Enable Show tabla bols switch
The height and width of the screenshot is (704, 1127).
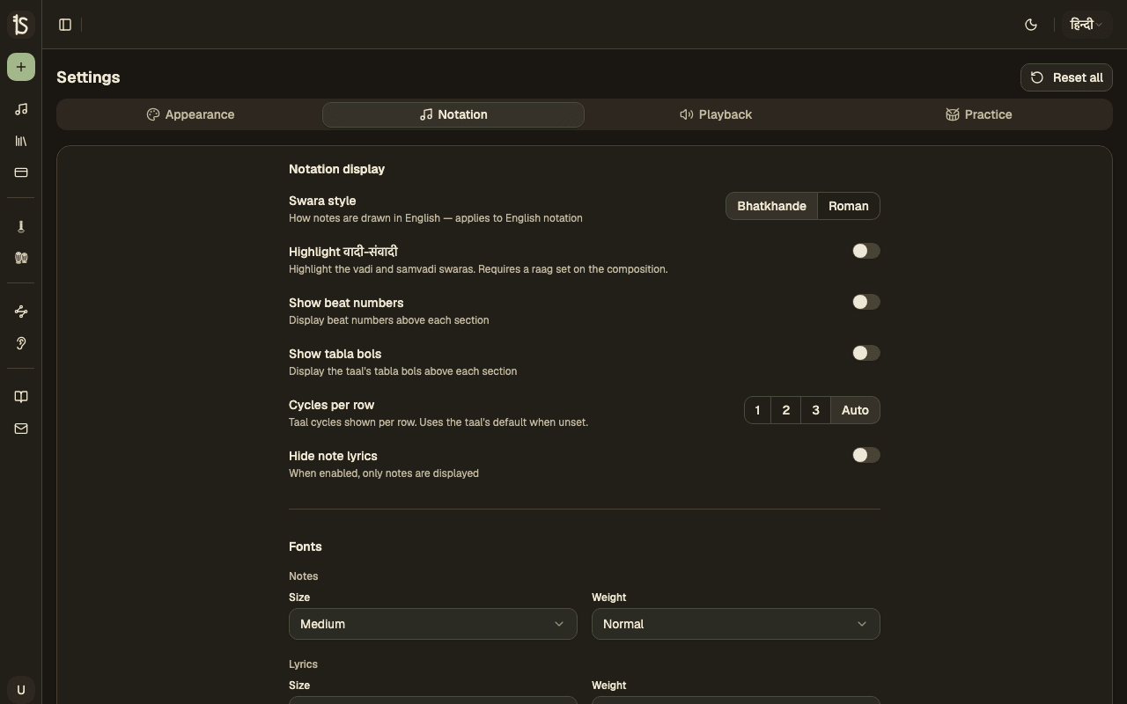[866, 353]
